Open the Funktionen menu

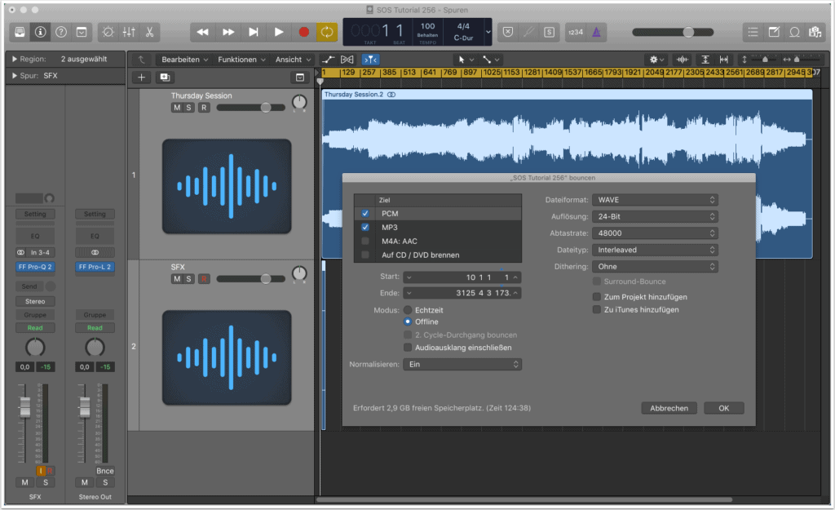pos(241,60)
